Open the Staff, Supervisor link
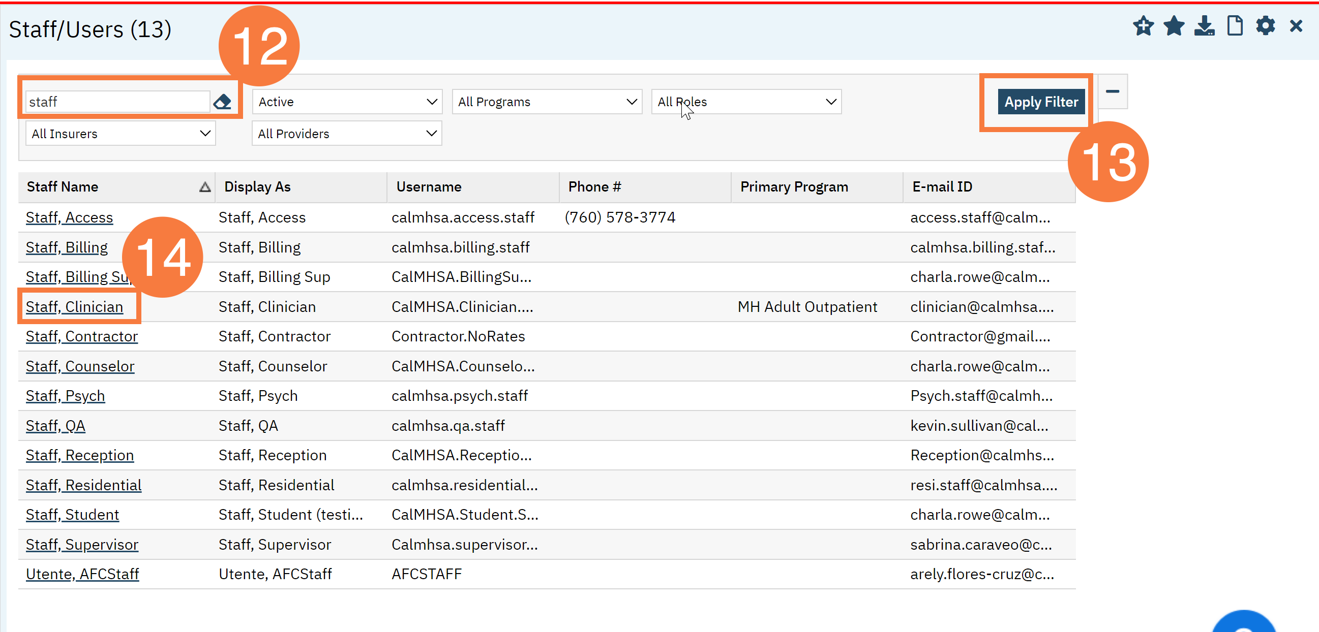Screen dimensions: 1319x632 [82, 545]
